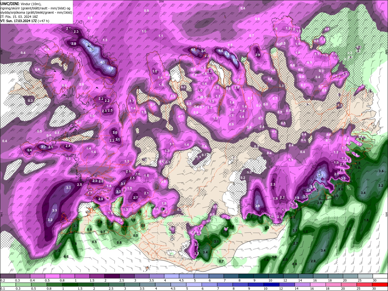Image resolution: width=388 pixels, height=291 pixels.
Task: Click the 'slydda/snjókoma' legend description line
Action: coord(36,12)
